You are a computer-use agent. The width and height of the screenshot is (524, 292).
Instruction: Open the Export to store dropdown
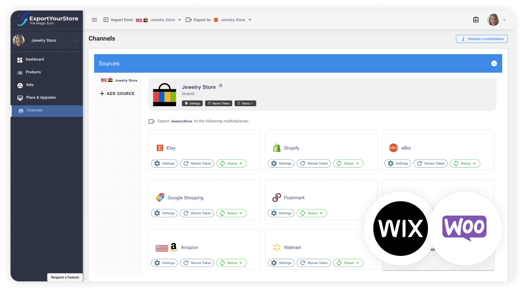click(x=250, y=20)
